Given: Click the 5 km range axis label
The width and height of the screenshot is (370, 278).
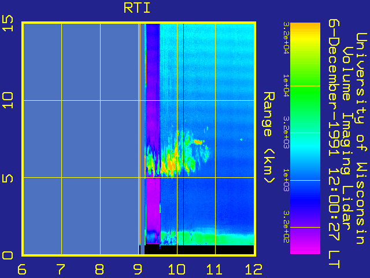Looking at the screenshot, I should click(x=8, y=178).
